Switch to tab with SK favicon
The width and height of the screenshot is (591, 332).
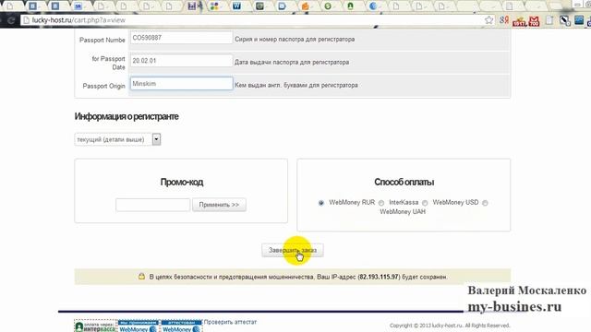click(78, 6)
